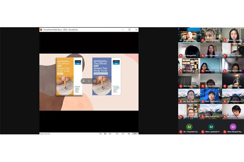The image size is (244, 162).
Task: Click purple M avatar of Miss Narapat
Action: click(233, 127)
